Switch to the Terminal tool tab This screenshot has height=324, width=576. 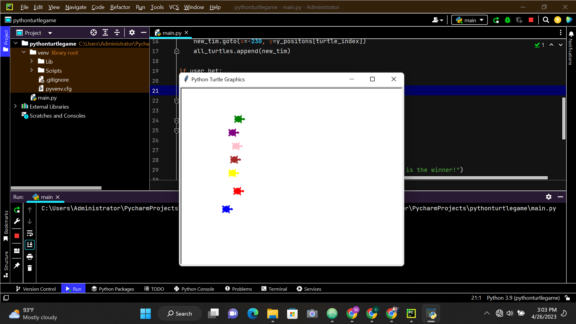click(x=274, y=289)
